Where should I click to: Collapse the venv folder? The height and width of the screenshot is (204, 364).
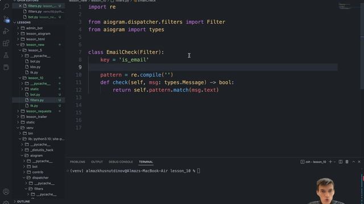click(30, 128)
